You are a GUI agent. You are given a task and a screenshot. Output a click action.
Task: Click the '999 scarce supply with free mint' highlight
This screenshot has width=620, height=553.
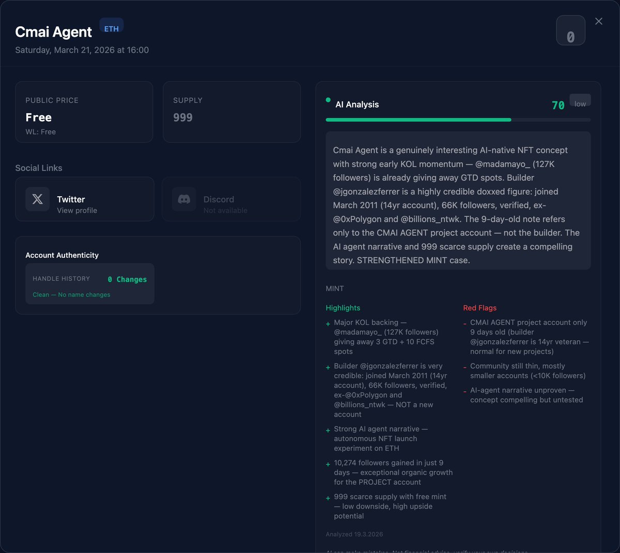click(390, 507)
